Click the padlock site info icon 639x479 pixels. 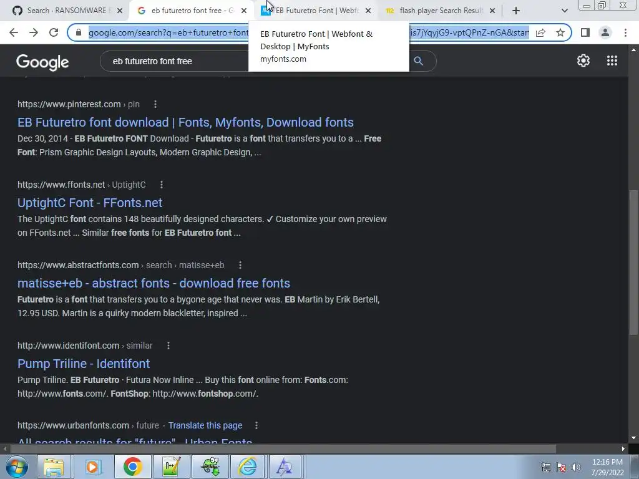79,32
